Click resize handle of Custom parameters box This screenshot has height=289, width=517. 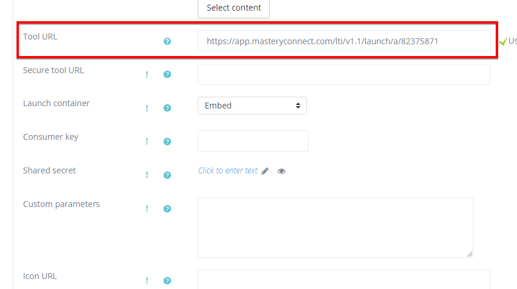[470, 254]
